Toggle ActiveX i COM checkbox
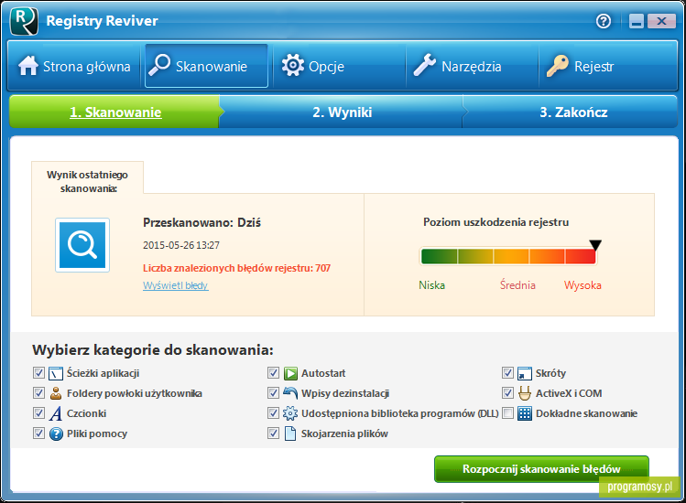Viewport: 686px width, 503px height. (508, 393)
